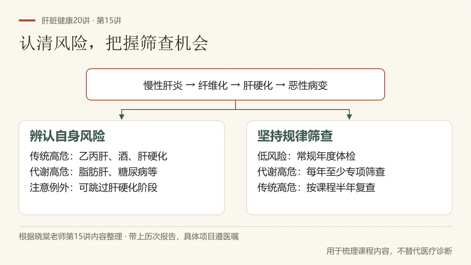This screenshot has width=471, height=265.
Task: Click the right green arrowhead above 坚持规律筛查
Action: click(349, 117)
